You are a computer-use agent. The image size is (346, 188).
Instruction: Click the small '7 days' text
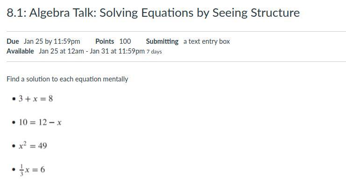(154, 52)
